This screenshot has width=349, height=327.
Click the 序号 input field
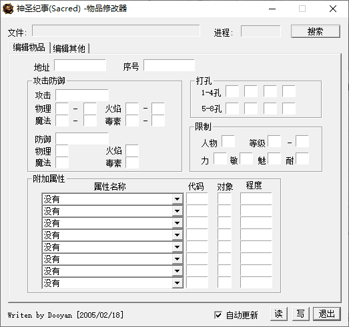[x=169, y=65]
